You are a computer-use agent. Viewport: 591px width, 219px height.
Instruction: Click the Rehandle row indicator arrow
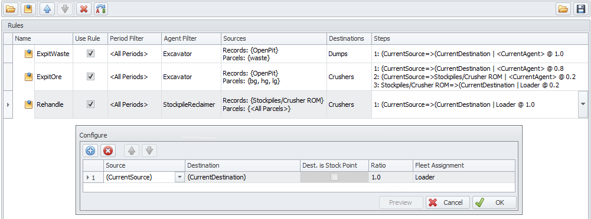tap(8, 104)
